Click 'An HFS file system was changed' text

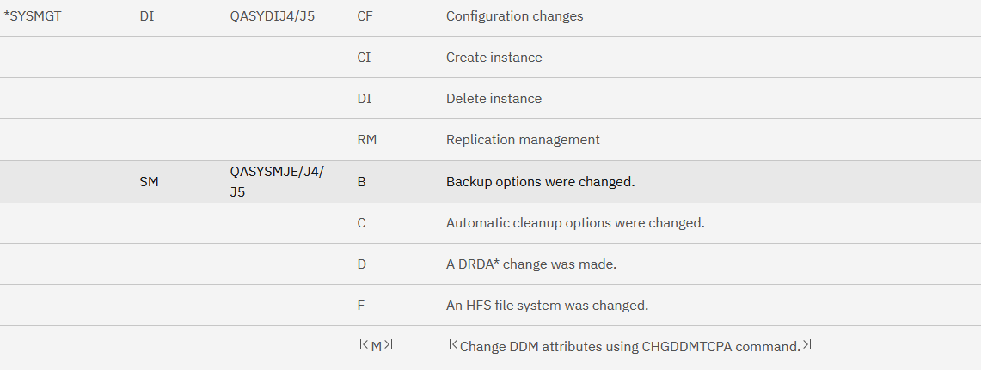(547, 306)
